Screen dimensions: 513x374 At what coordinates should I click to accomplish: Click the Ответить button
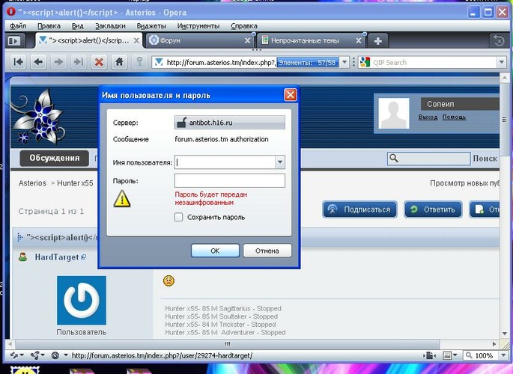433,209
